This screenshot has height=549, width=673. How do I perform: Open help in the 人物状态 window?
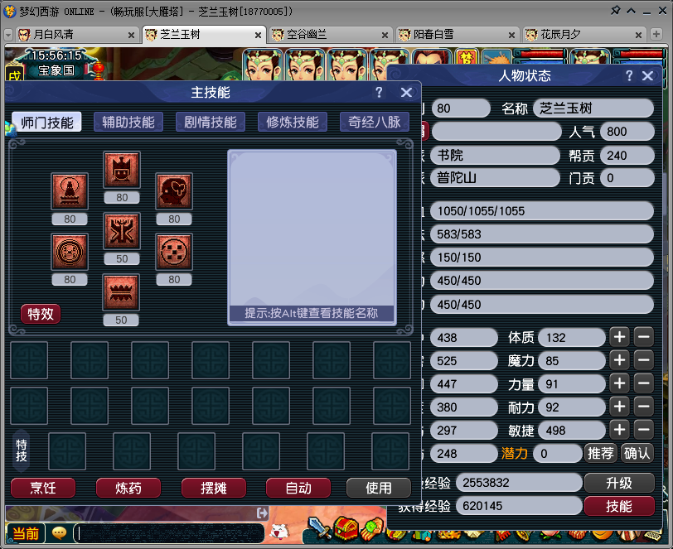coord(629,76)
